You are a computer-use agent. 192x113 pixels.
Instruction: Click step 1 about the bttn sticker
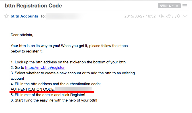[68, 62]
